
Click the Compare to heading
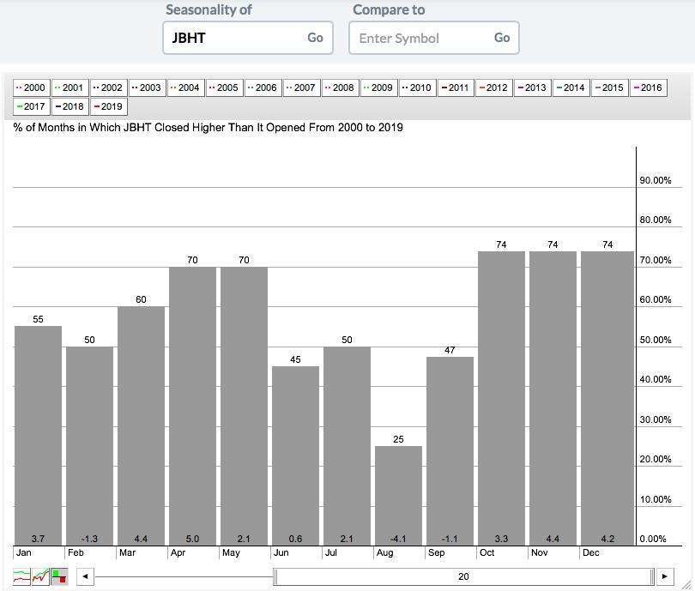point(389,9)
